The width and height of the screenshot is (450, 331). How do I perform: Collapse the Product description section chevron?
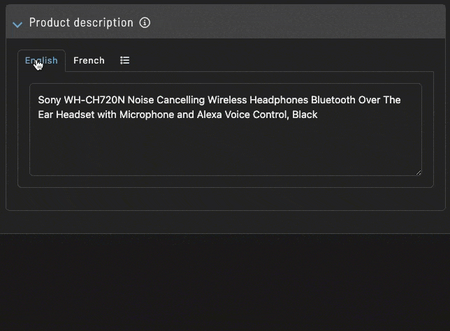coord(17,24)
